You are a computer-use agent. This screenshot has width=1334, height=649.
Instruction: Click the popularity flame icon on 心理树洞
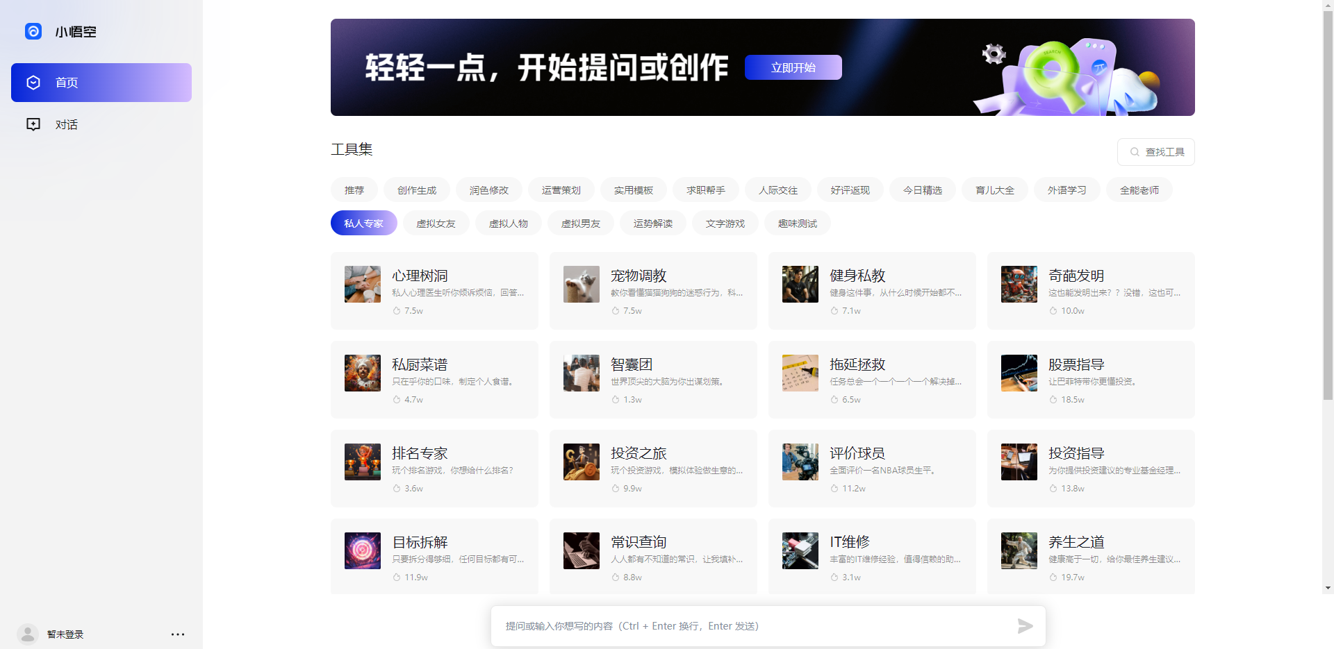coord(396,311)
